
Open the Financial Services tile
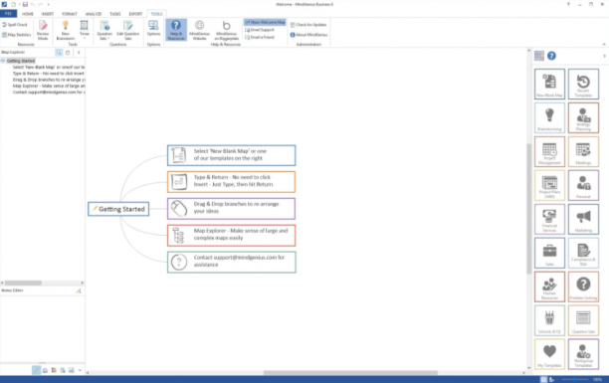[549, 219]
